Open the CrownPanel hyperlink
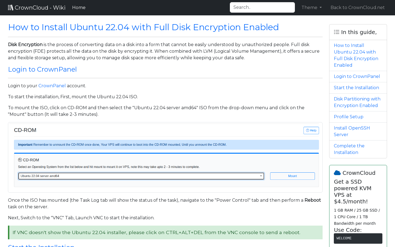The height and width of the screenshot is (247, 395). click(x=52, y=86)
